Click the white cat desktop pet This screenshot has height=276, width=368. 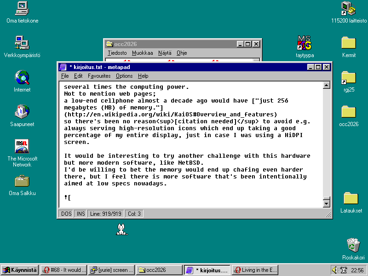coord(121,229)
